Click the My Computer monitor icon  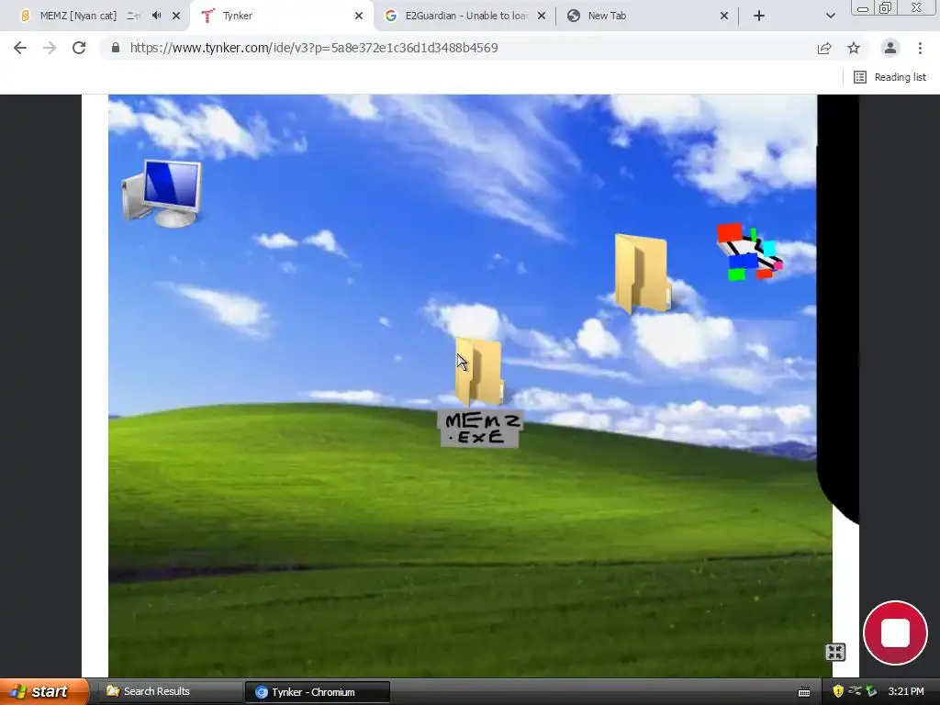pos(162,193)
